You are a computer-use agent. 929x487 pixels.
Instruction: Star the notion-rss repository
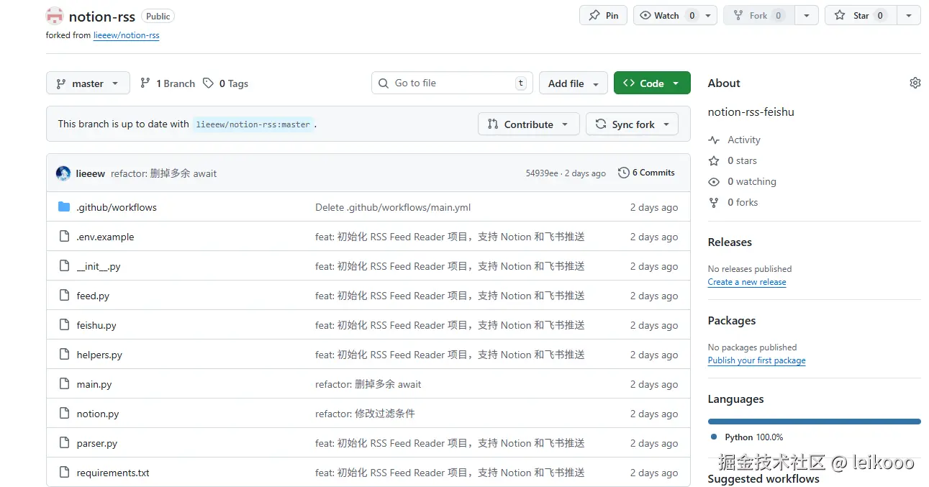point(861,15)
